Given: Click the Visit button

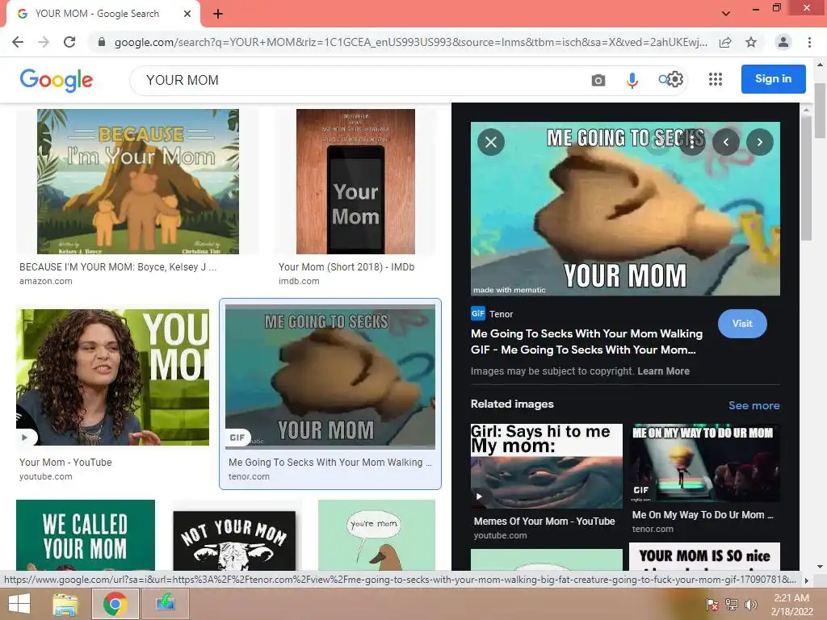Looking at the screenshot, I should tap(742, 324).
